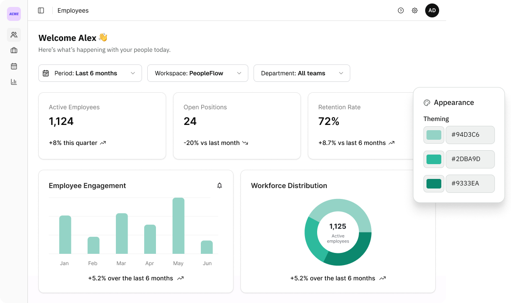This screenshot has height=303, width=511.
Task: Click the Employee Engagement bell icon
Action: [x=220, y=185]
